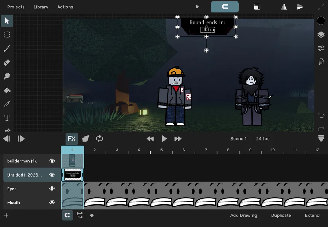This screenshot has width=328, height=227.
Task: Open the Actions menu
Action: point(65,7)
